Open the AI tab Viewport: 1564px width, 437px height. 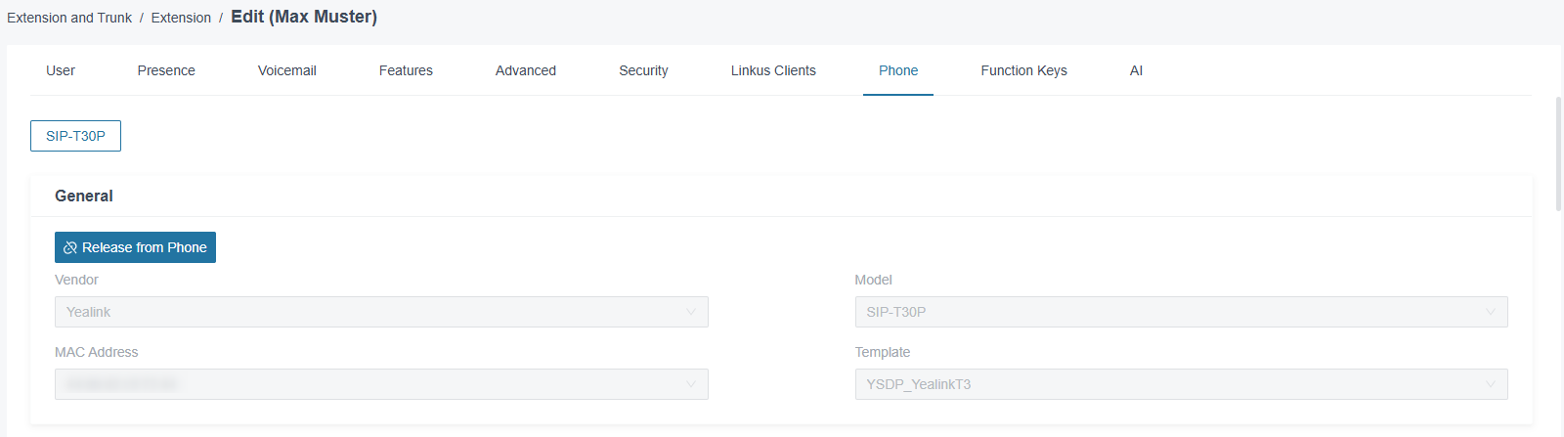click(1136, 70)
